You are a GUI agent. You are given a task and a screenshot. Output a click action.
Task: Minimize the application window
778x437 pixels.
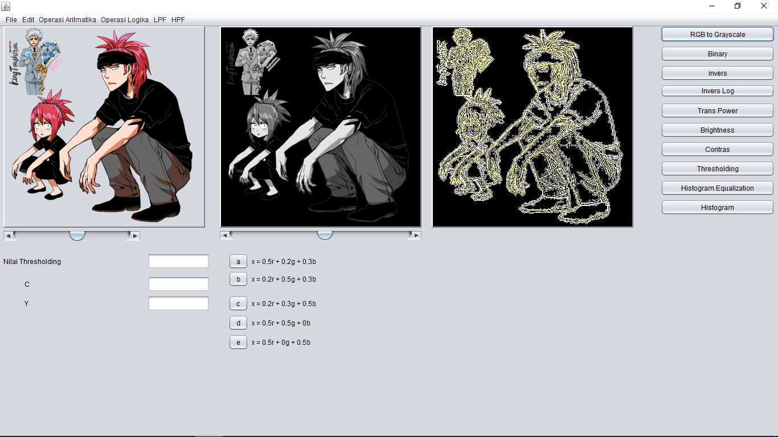(x=712, y=6)
